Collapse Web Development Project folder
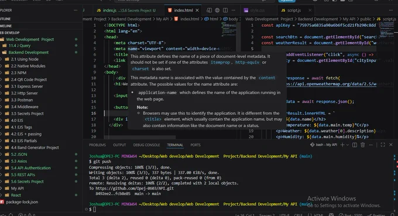 [30, 39]
